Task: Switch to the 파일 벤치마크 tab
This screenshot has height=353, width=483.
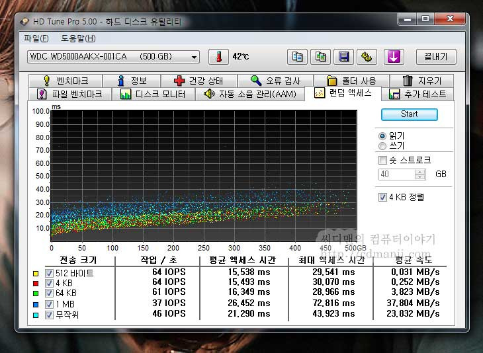Action: click(69, 94)
